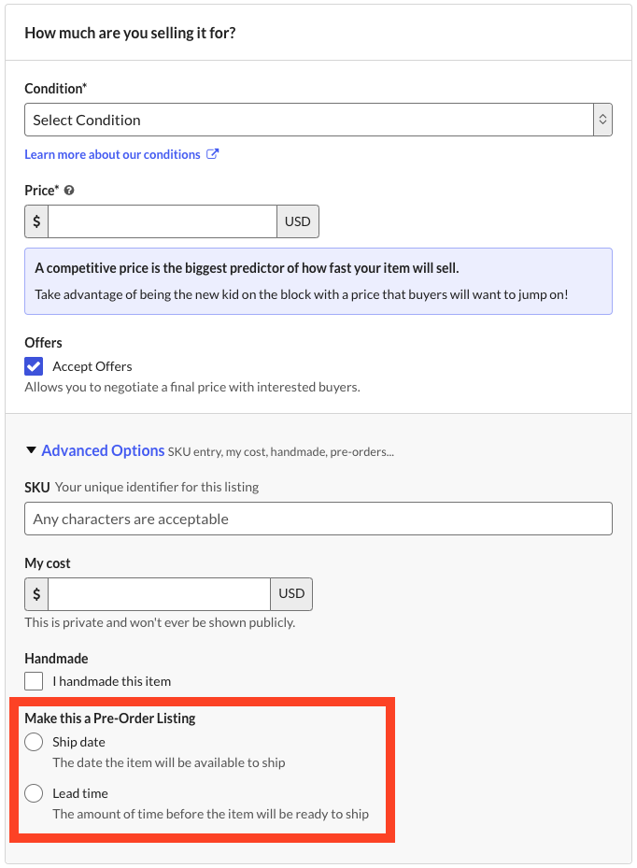This screenshot has width=637, height=868.
Task: Click into the SKU text field
Action: pyautogui.click(x=318, y=519)
